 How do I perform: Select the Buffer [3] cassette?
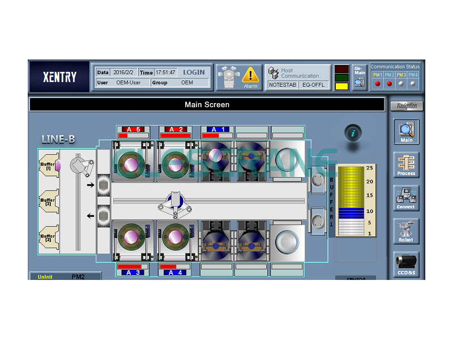49,237
